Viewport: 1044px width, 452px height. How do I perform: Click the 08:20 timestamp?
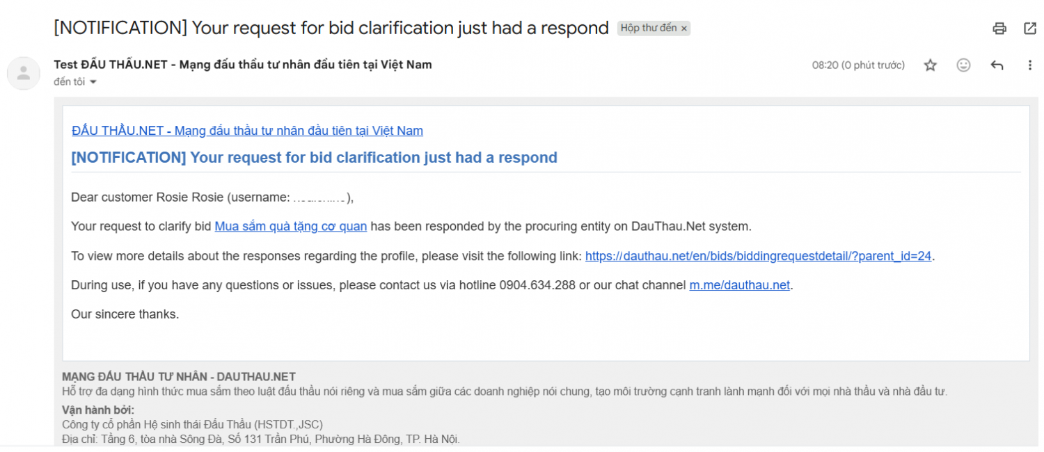[x=857, y=65]
